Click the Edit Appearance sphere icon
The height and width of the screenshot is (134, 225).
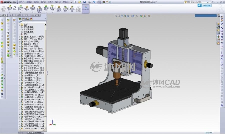click(x=142, y=16)
